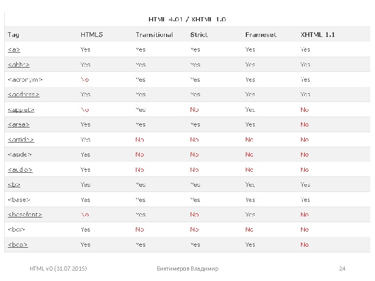The height and width of the screenshot is (281, 375).
Task: Open the <area> tag link
Action: pos(18,125)
